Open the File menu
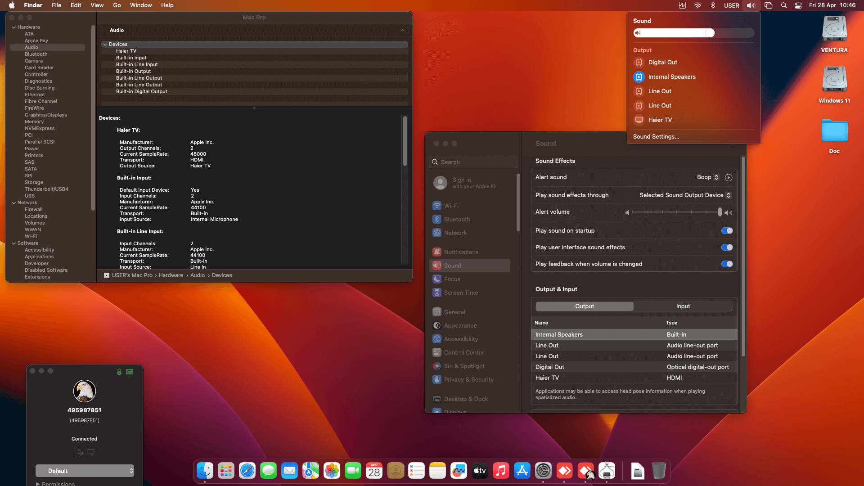Screen dimensions: 864x486 [56, 5]
